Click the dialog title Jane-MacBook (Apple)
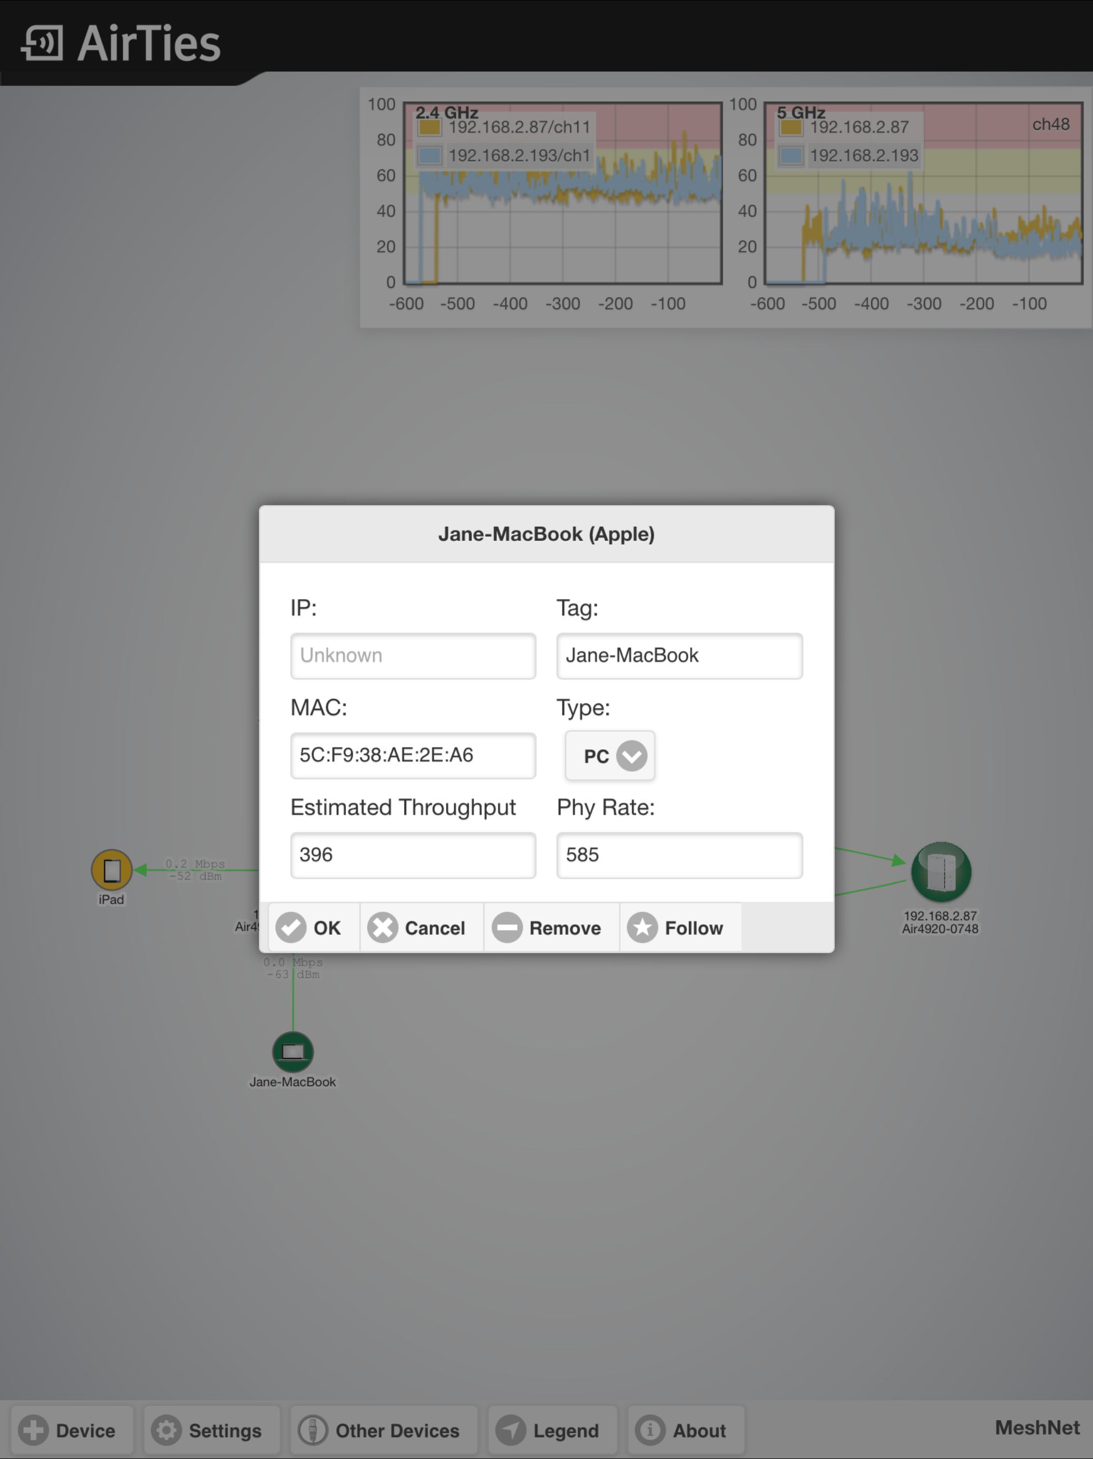Image resolution: width=1093 pixels, height=1459 pixels. pyautogui.click(x=546, y=534)
